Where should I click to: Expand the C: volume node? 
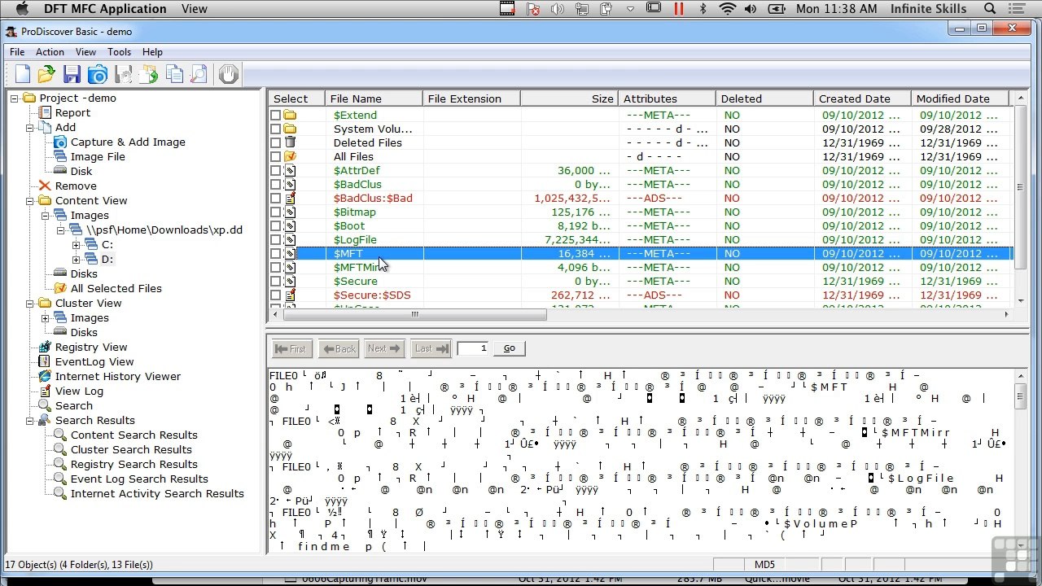[76, 244]
